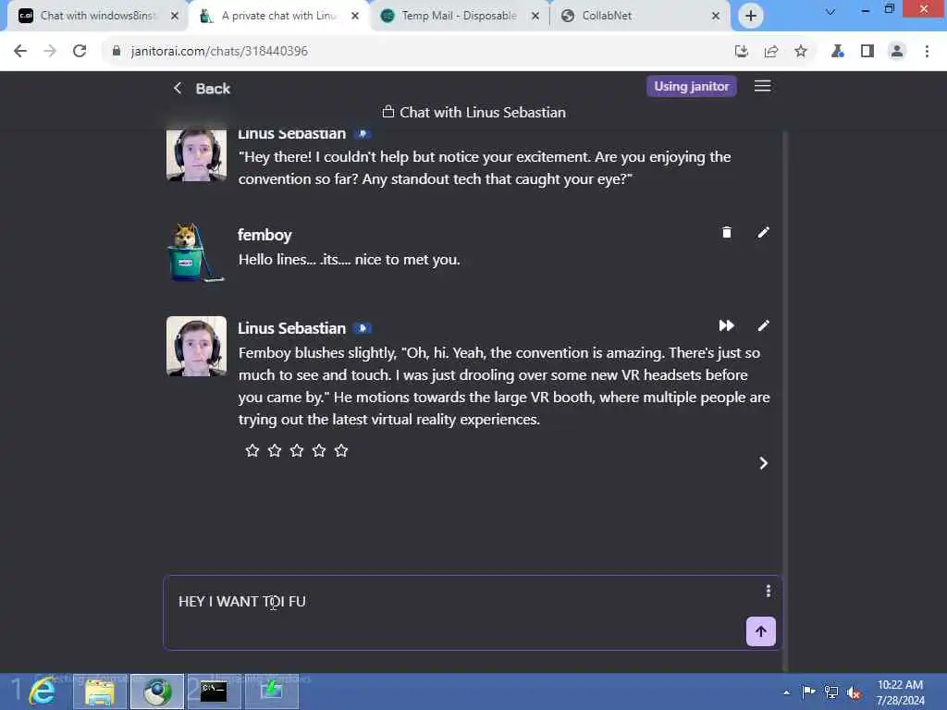Click the muted volume tray icon

click(x=854, y=692)
